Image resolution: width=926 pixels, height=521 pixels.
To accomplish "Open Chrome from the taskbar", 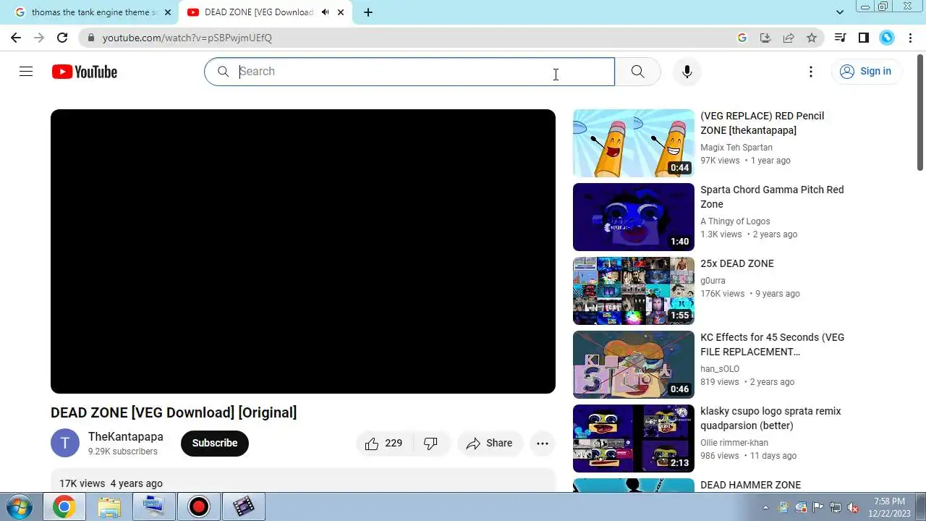I will point(64,507).
